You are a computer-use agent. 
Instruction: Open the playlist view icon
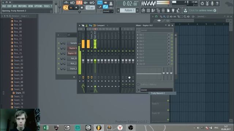143,11
